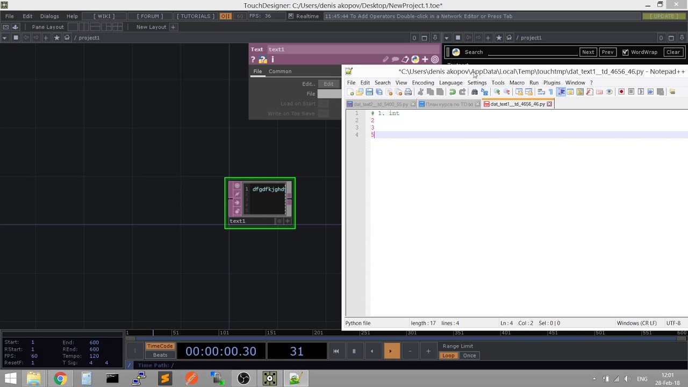Open operator help question mark icon
The width and height of the screenshot is (688, 387).
tap(253, 60)
